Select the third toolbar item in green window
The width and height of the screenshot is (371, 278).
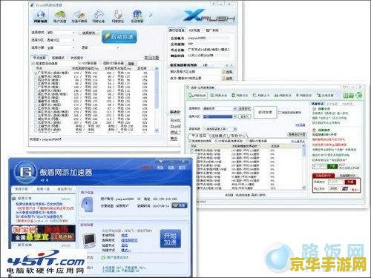(240, 95)
